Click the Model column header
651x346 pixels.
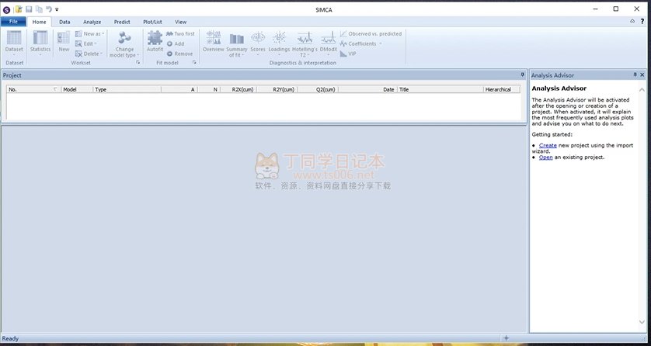[x=77, y=89]
